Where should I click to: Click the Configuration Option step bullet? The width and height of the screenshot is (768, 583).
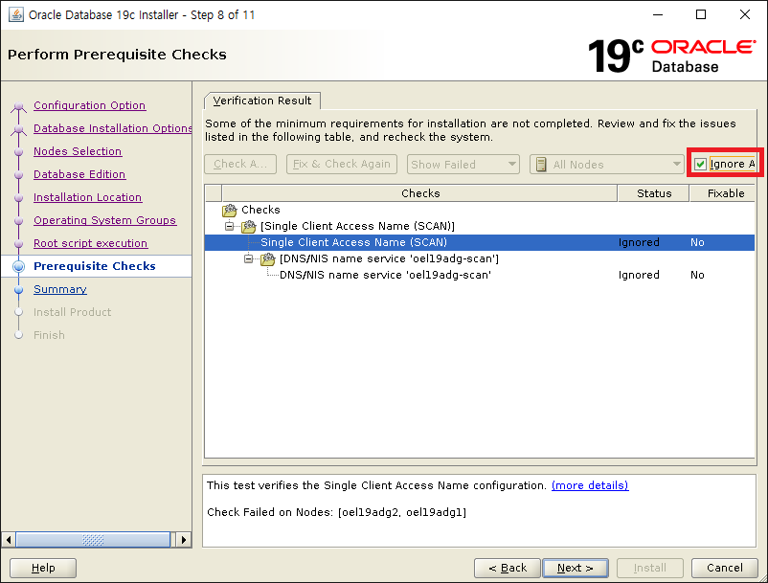click(18, 105)
